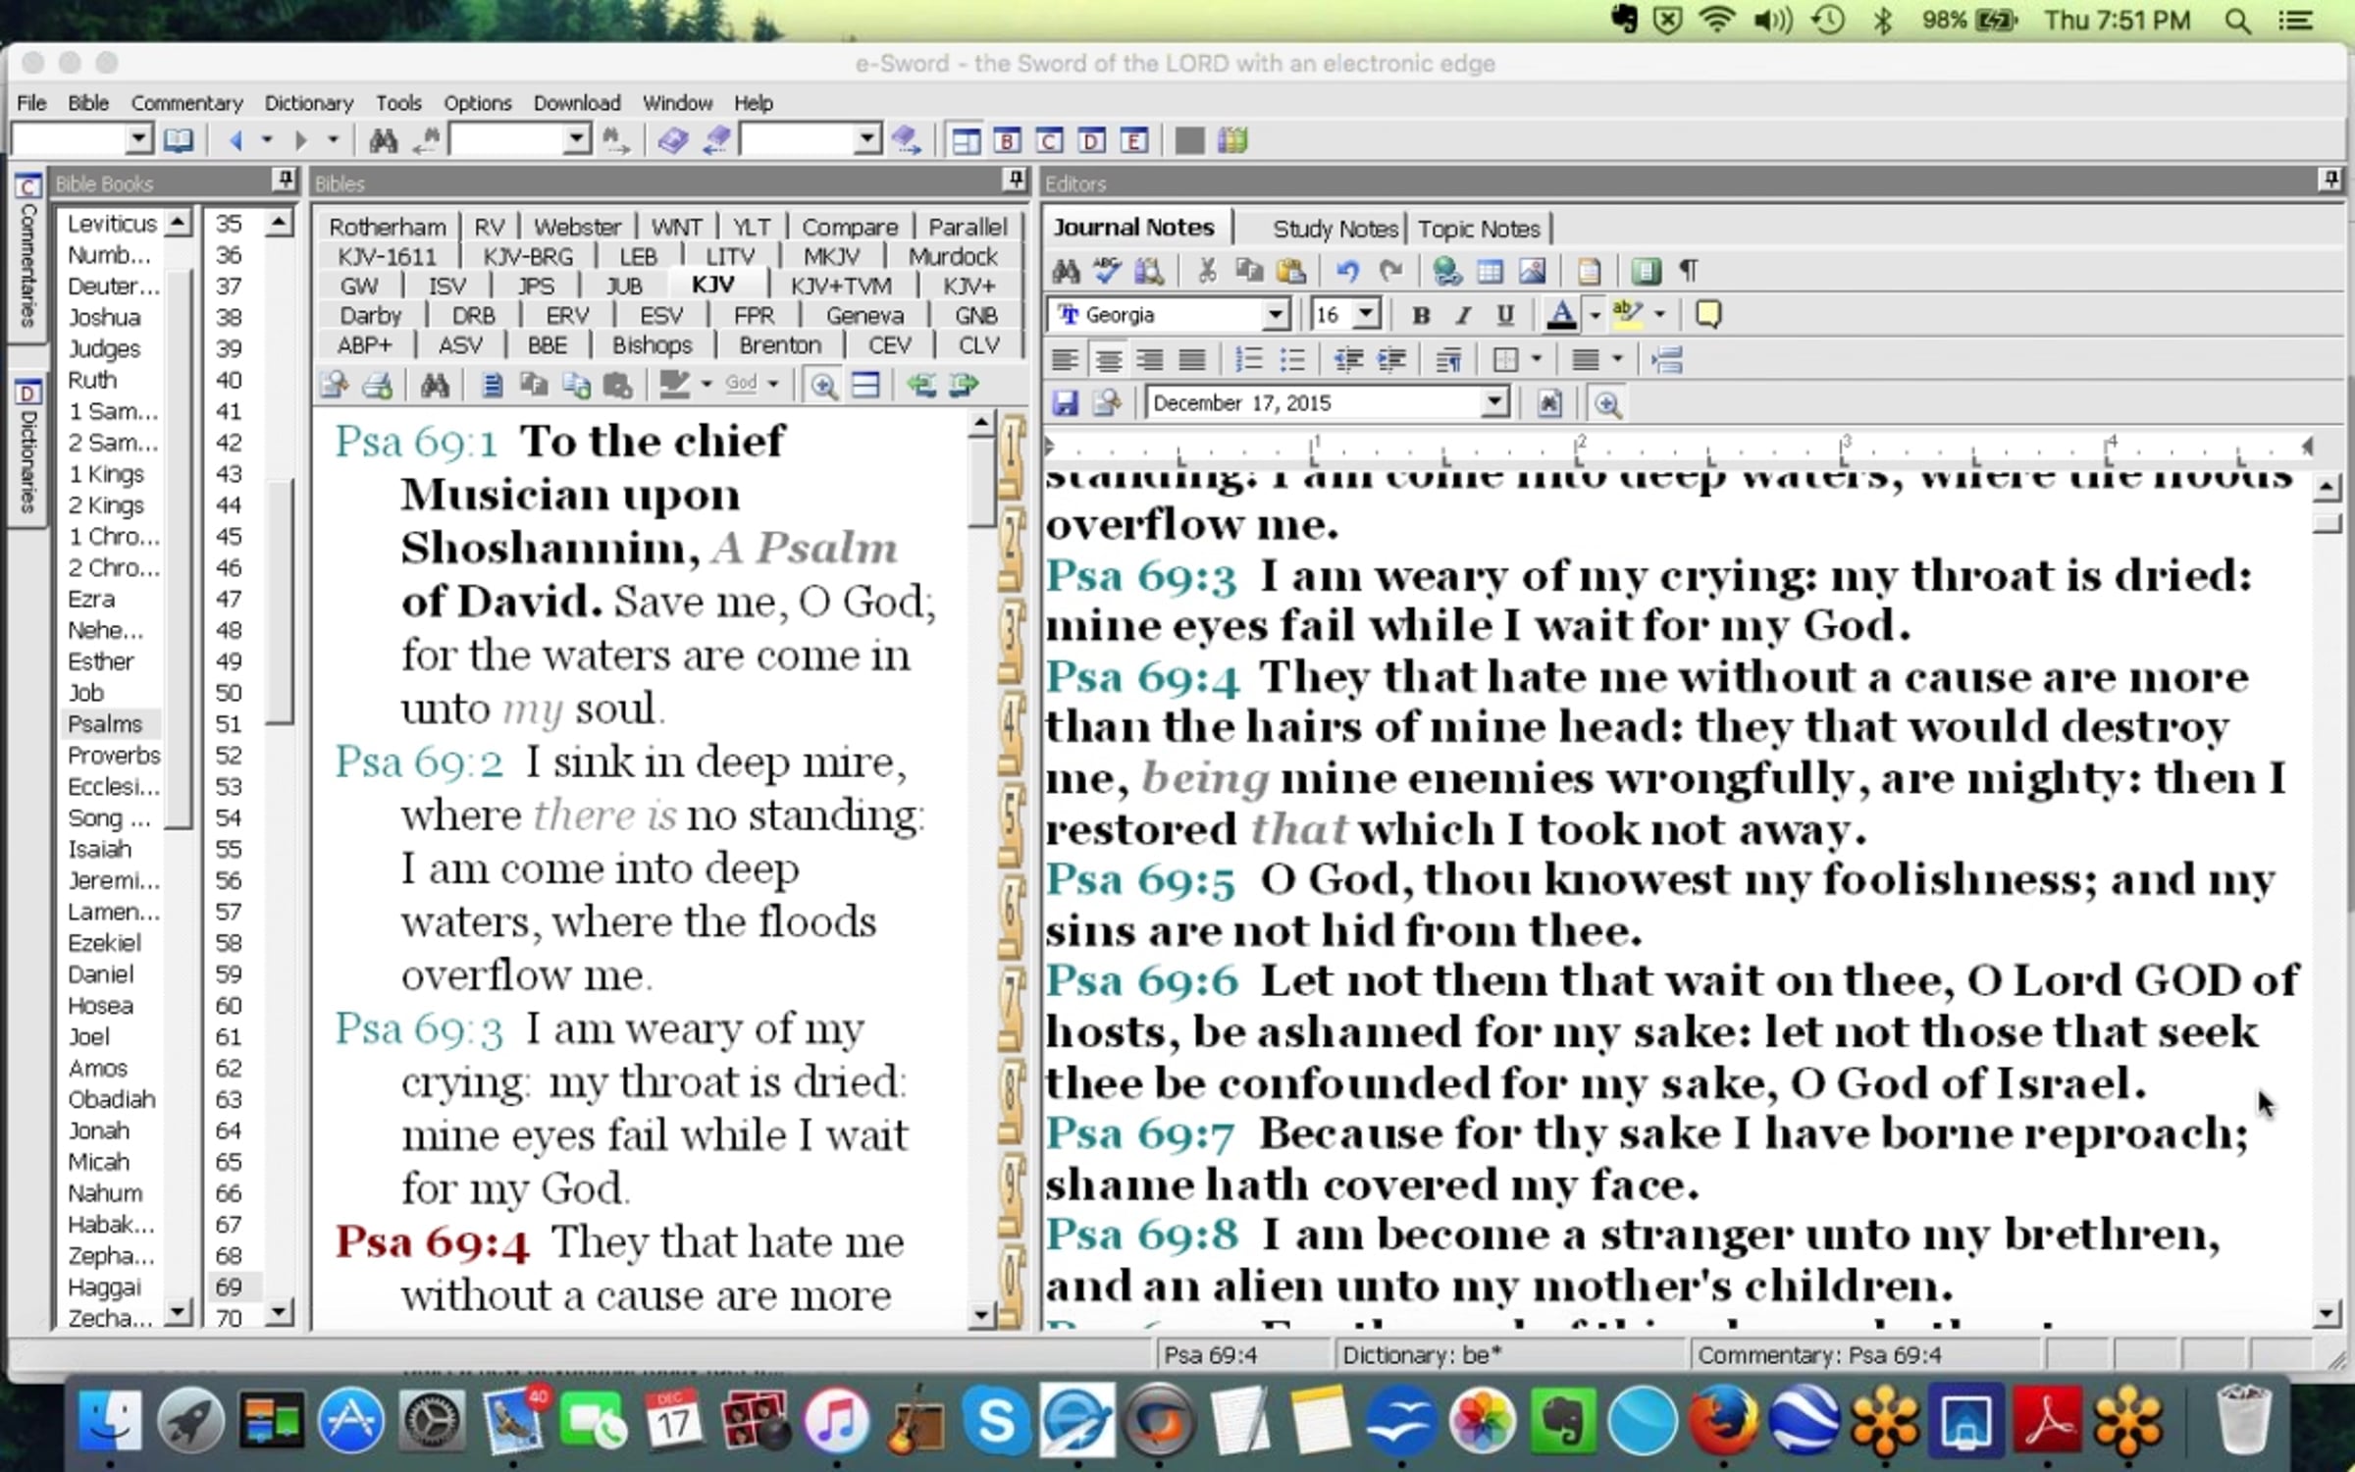Toggle italic formatting
The image size is (2355, 1472).
click(x=1463, y=315)
